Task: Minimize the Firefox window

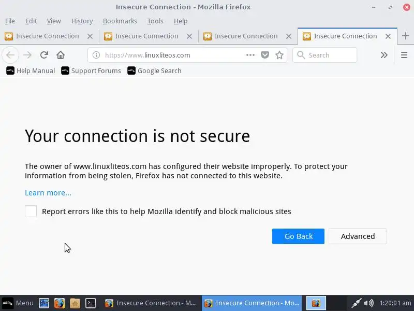Action: [x=374, y=7]
